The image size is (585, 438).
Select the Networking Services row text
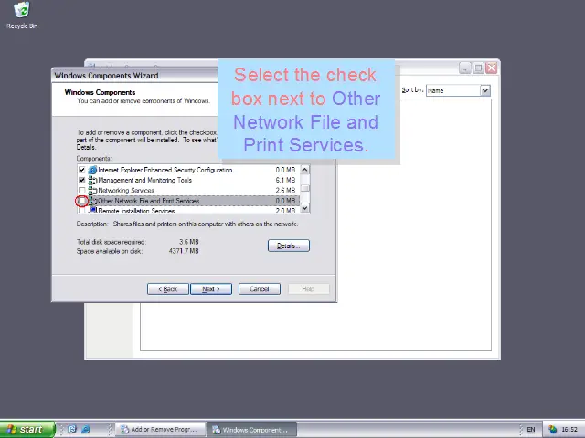pyautogui.click(x=126, y=191)
